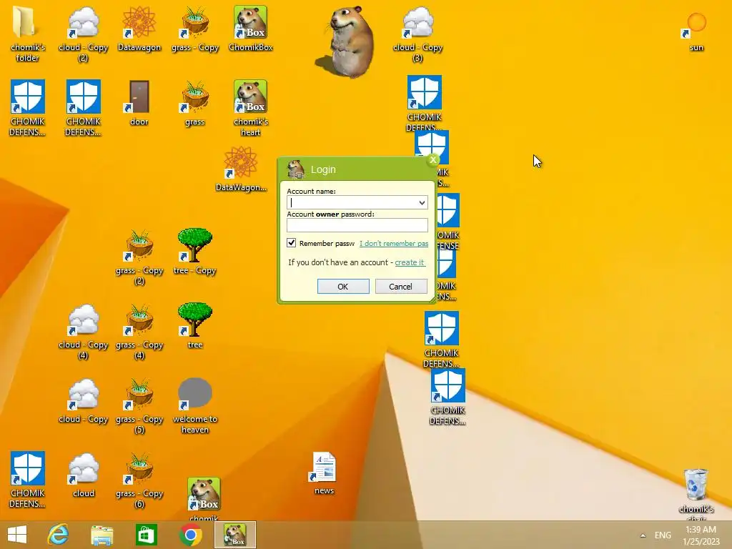
Task: Select the grass - Copy (2) icon
Action: click(139, 257)
